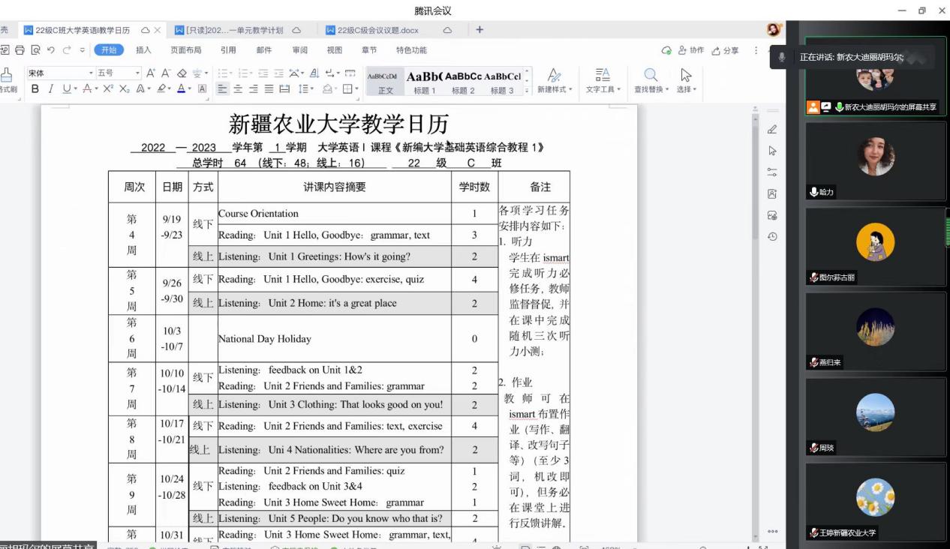Click the decrease font size icon
This screenshot has width=950, height=549.
coord(166,73)
